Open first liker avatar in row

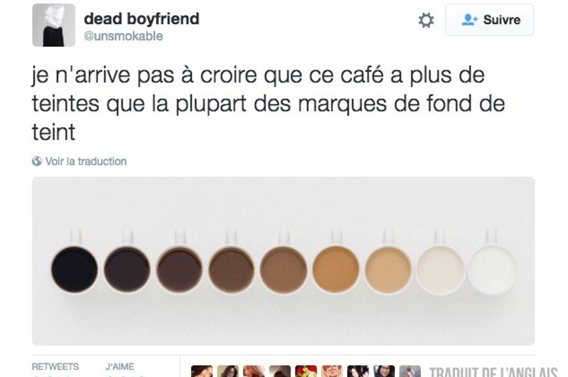point(202,371)
